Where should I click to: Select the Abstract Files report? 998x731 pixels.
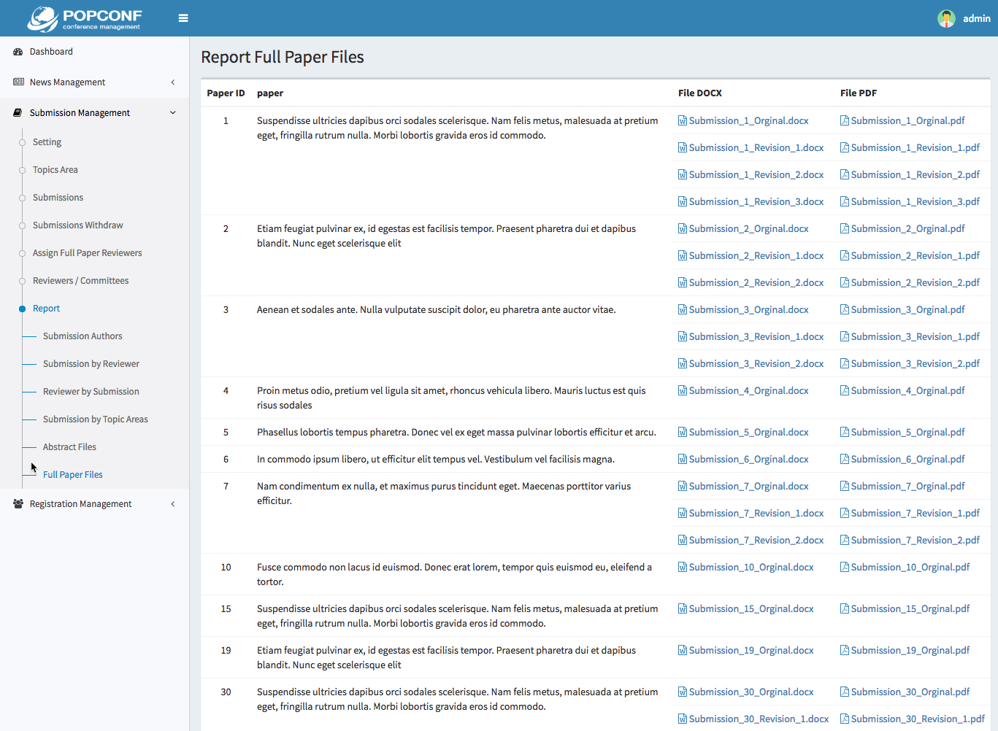pos(69,447)
